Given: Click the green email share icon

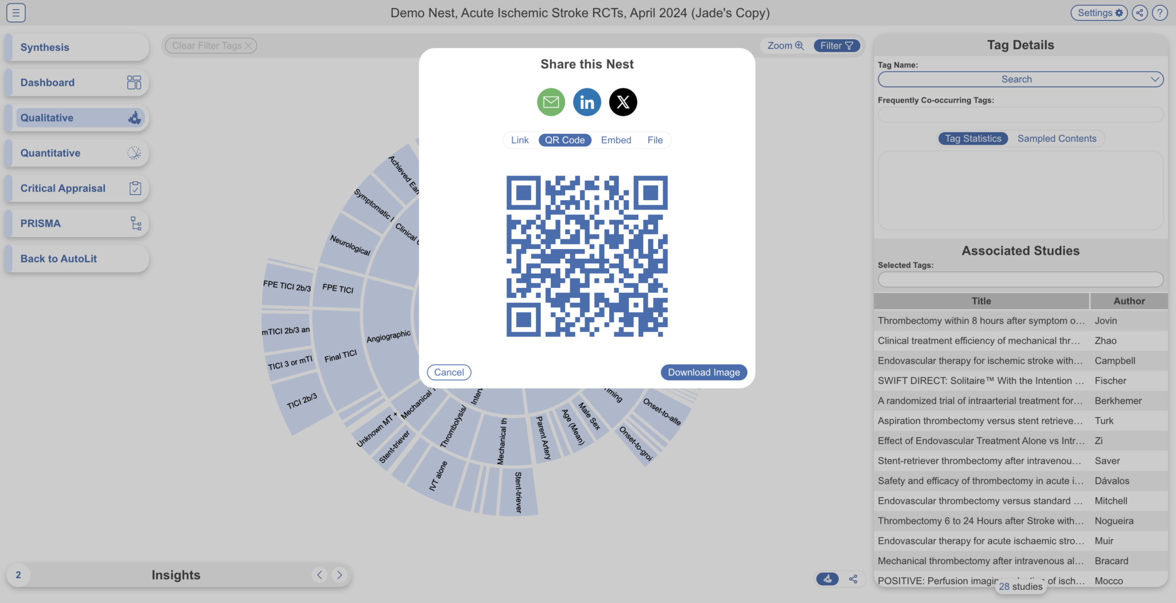Looking at the screenshot, I should point(550,102).
